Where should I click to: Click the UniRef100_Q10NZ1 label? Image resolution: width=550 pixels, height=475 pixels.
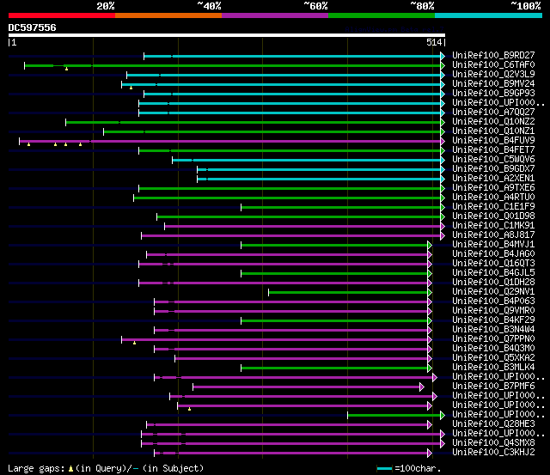pos(493,131)
